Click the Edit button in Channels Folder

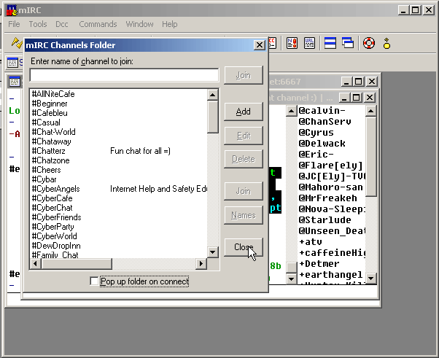(x=244, y=136)
